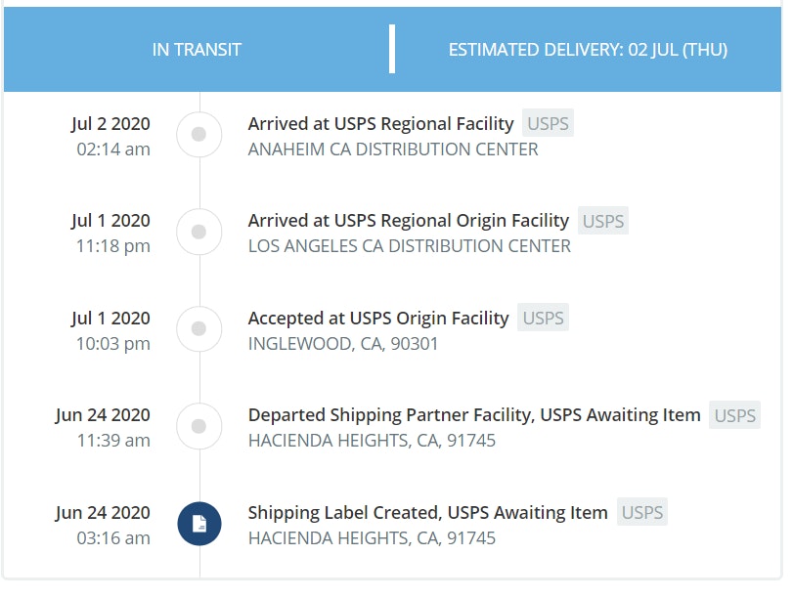
Task: Click the Los Angeles arrival timeline marker
Action: [199, 233]
